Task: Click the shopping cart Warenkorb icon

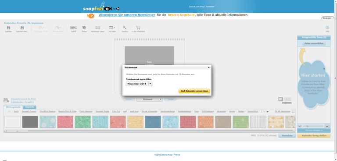Action: (x=138, y=28)
